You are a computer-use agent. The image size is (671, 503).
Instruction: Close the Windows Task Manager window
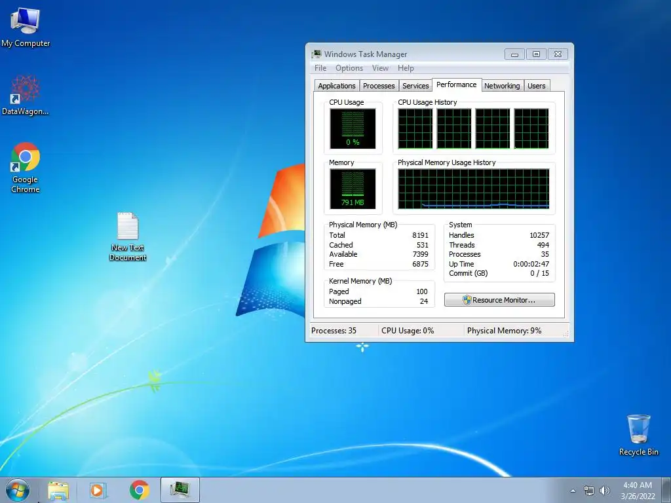[x=558, y=54]
